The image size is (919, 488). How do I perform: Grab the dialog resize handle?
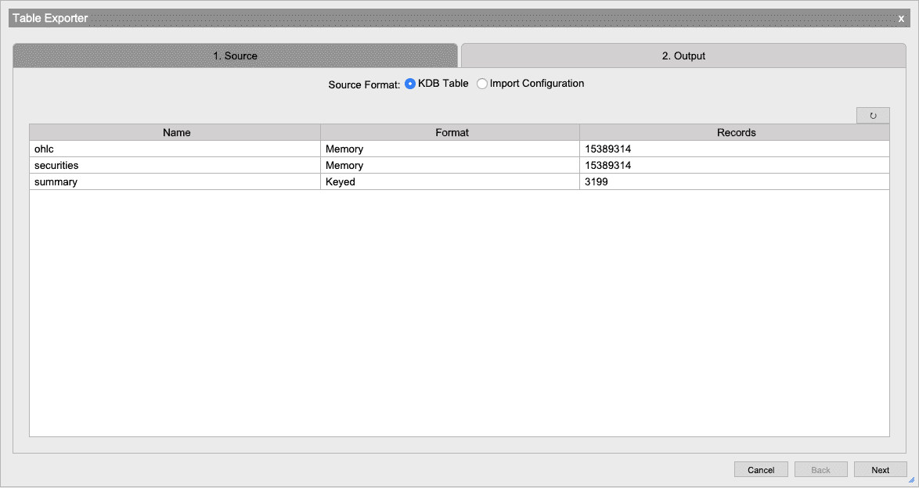coord(911,480)
